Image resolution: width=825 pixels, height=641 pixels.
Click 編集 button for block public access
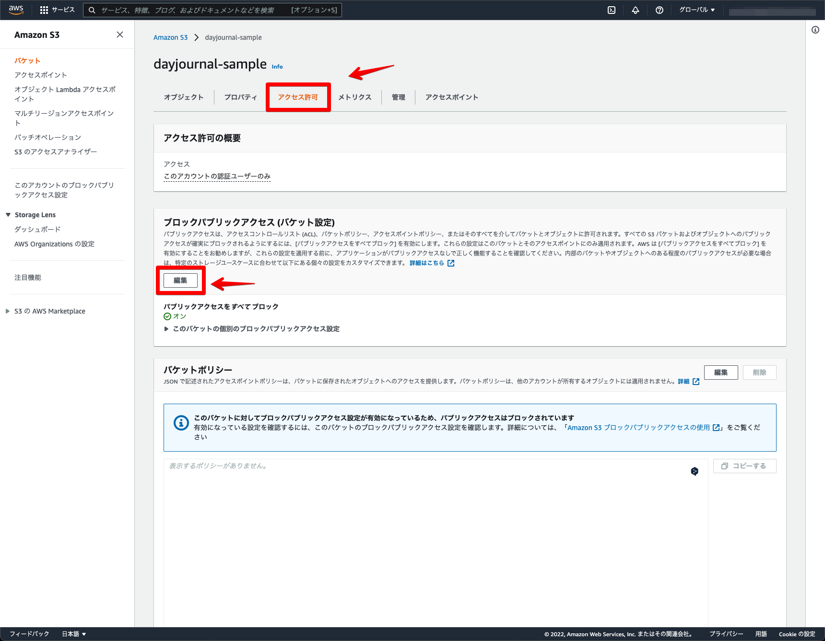[x=180, y=280]
